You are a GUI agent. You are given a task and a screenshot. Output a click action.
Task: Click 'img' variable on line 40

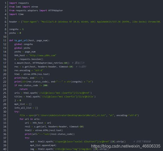tap(32, 149)
